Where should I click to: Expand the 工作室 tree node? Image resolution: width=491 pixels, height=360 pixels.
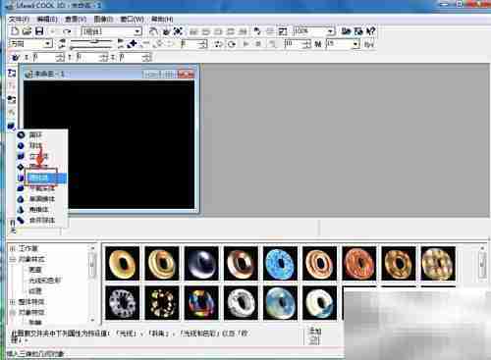(13, 248)
